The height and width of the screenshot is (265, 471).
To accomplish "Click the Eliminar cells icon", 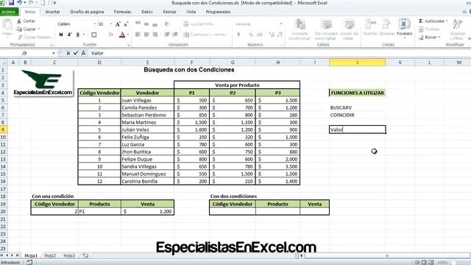I will (x=387, y=27).
